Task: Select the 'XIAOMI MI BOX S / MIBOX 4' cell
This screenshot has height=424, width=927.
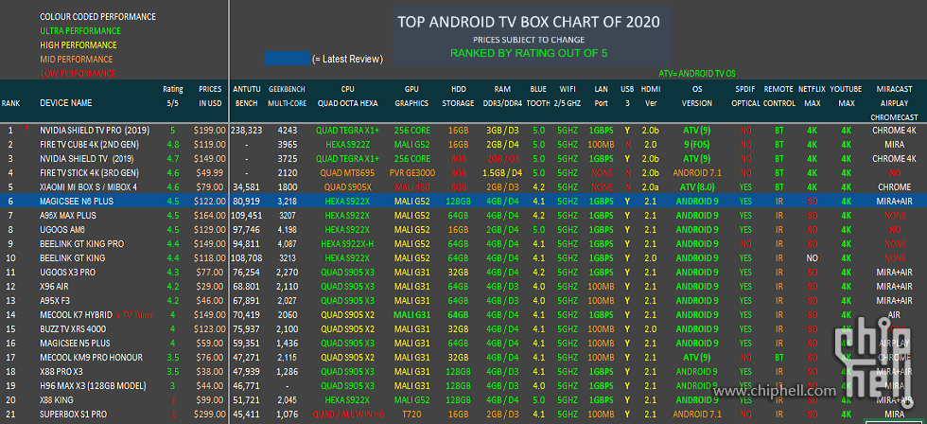Action: click(88, 186)
